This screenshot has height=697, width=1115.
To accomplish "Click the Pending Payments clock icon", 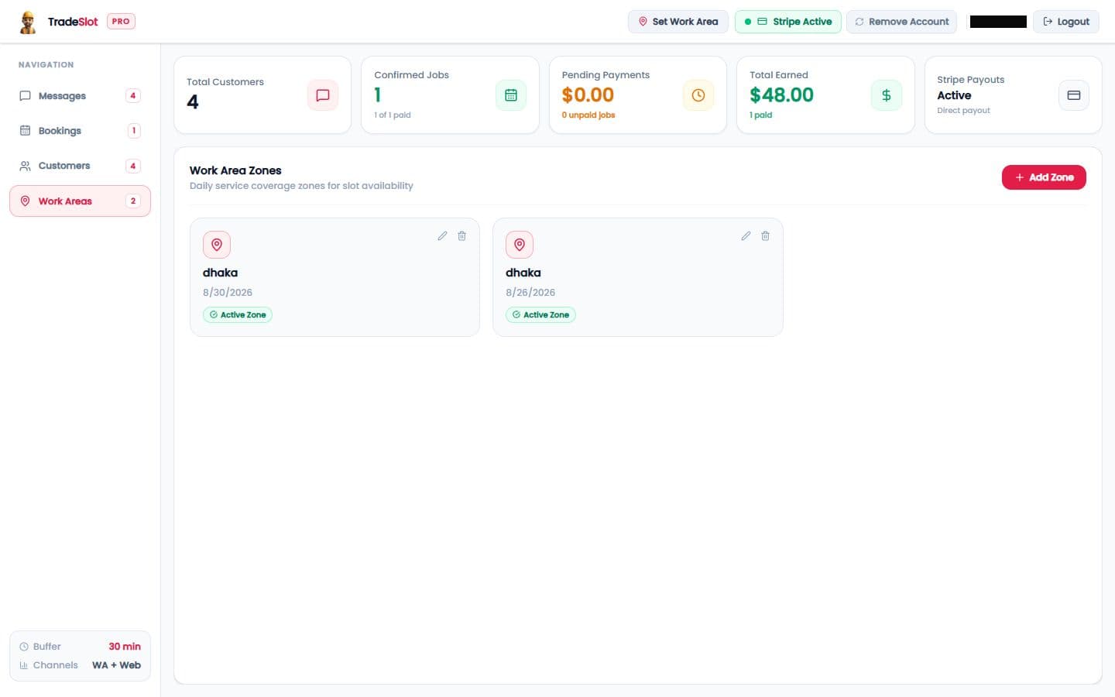I will pyautogui.click(x=698, y=95).
